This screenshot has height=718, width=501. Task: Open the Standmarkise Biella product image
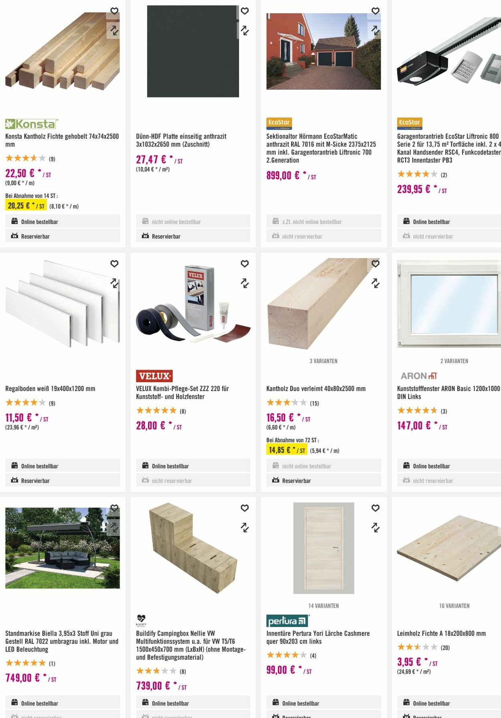click(x=63, y=548)
